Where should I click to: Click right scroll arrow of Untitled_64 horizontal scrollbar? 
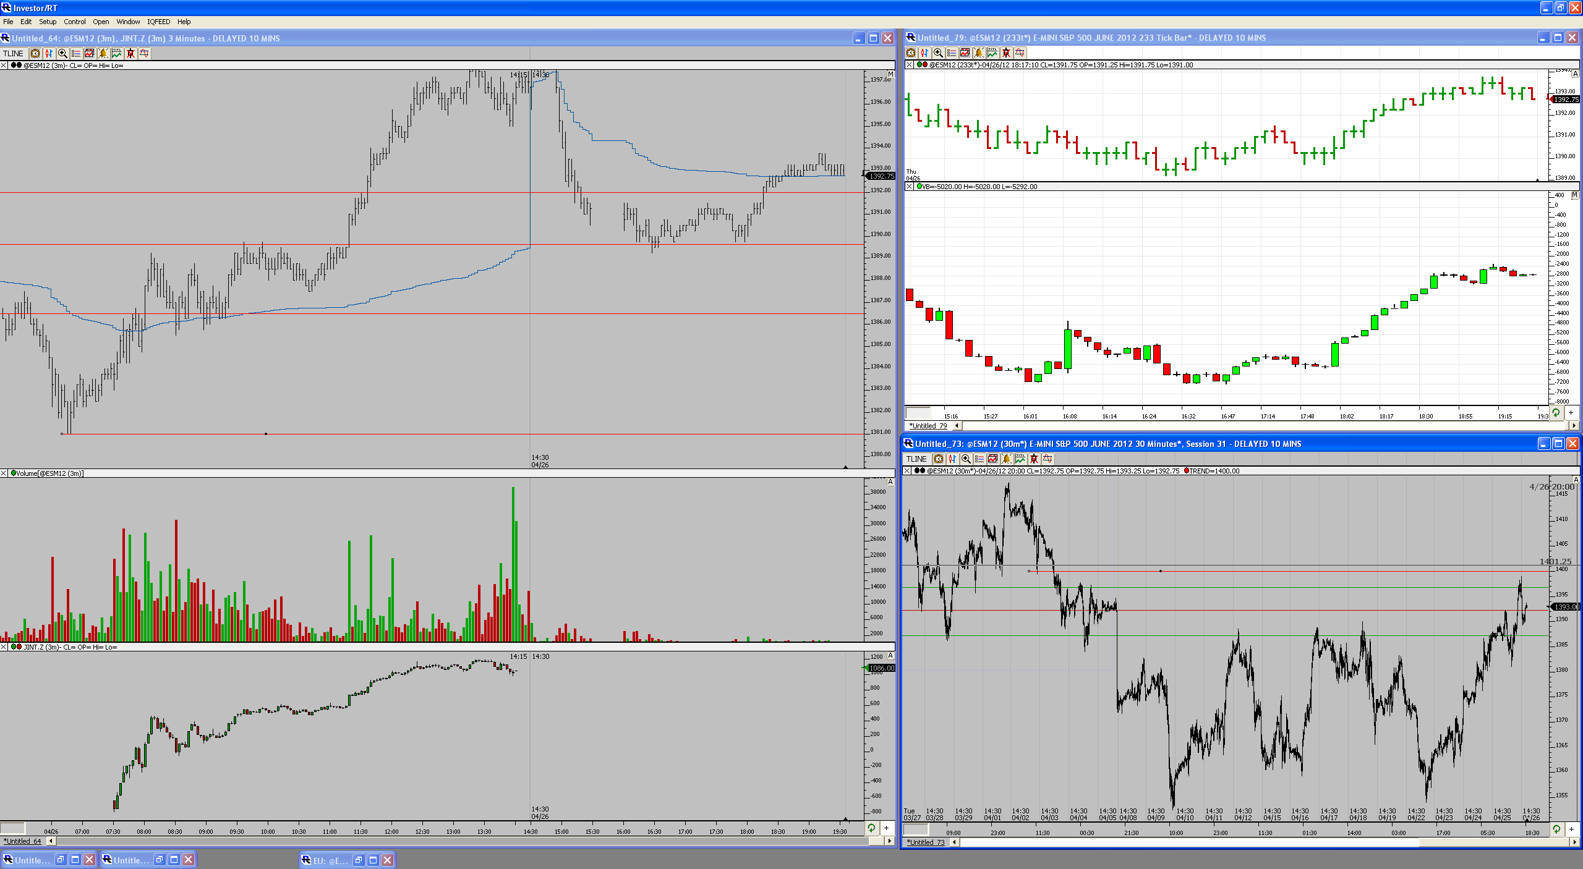point(889,841)
